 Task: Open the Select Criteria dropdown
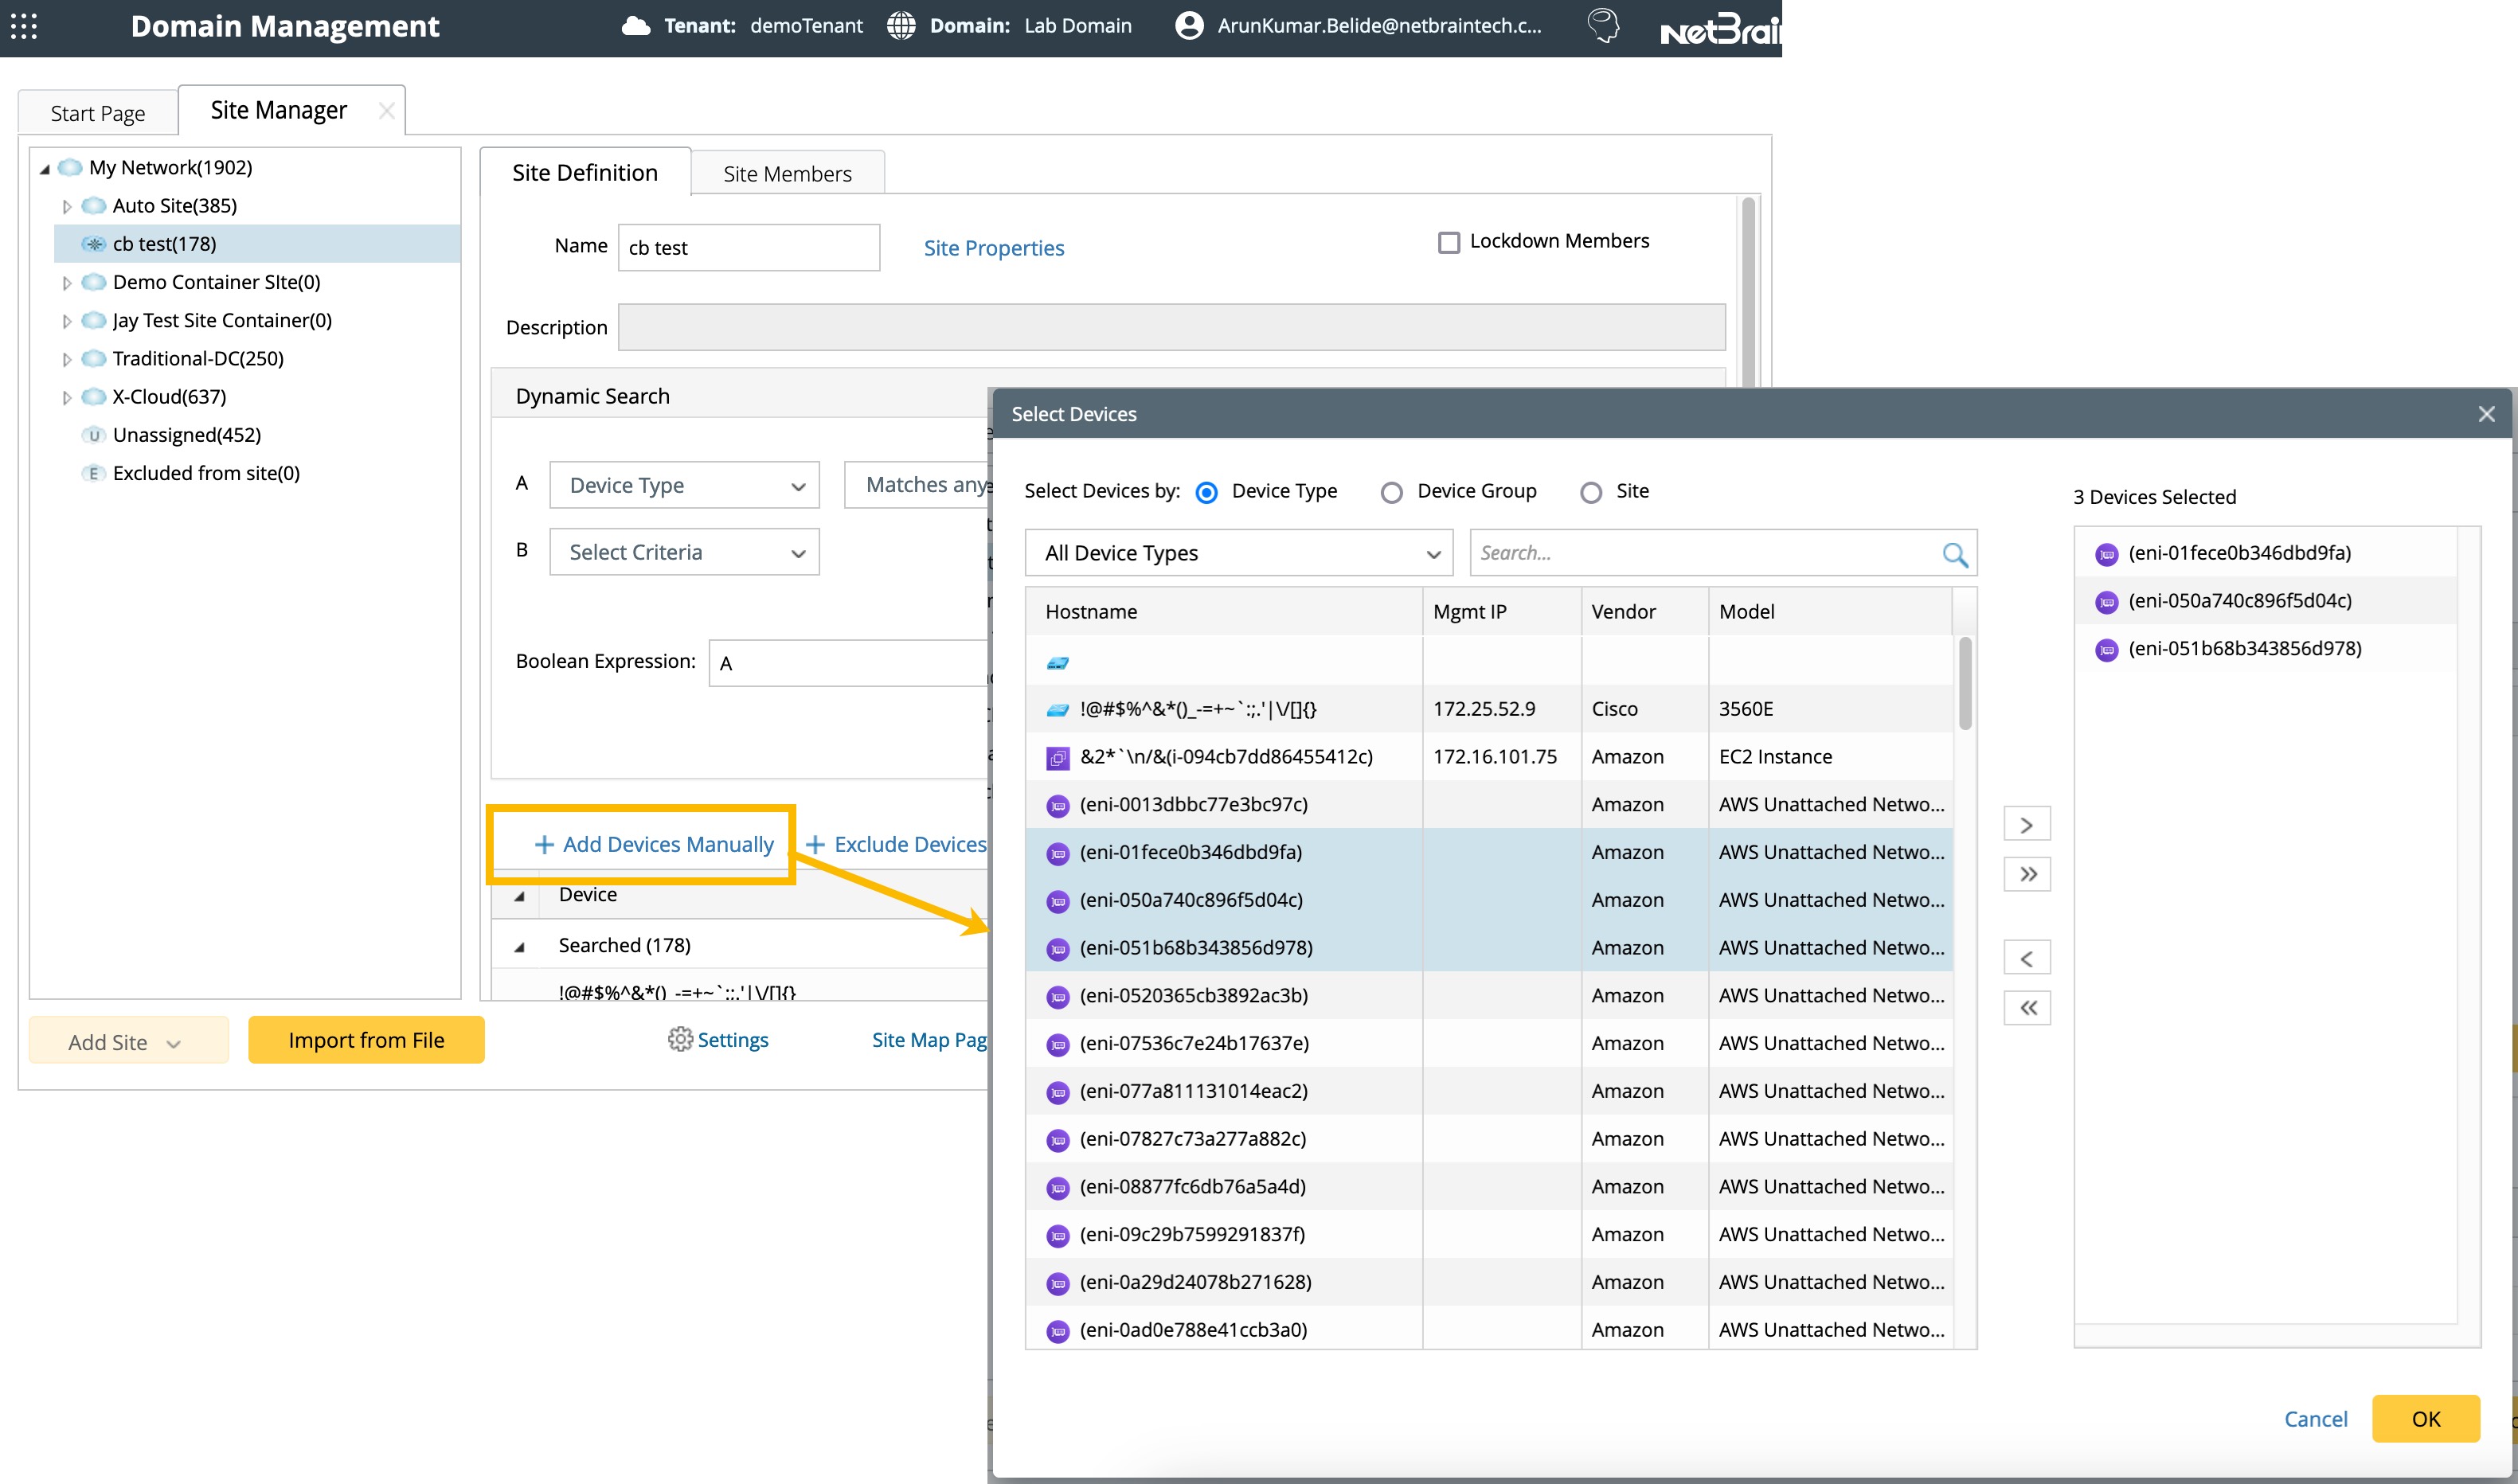[684, 552]
